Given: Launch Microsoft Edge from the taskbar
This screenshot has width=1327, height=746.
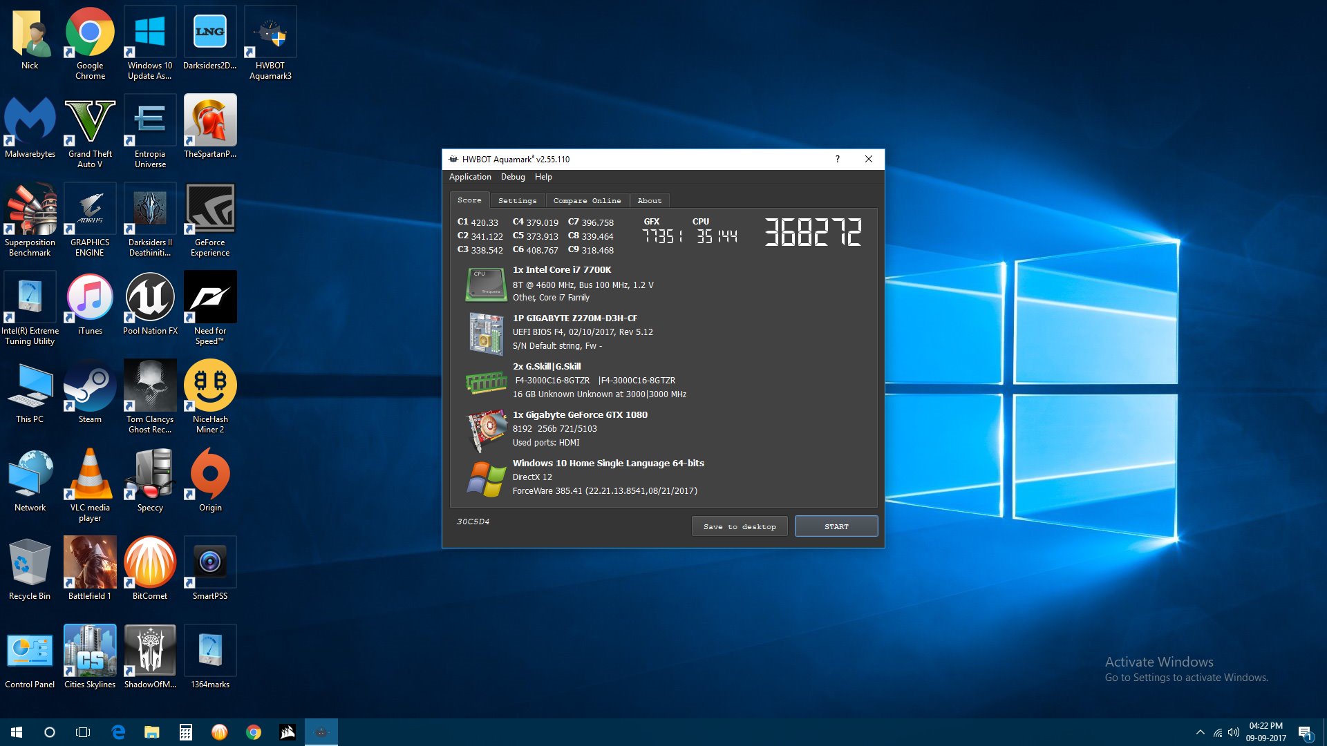Looking at the screenshot, I should tap(118, 732).
